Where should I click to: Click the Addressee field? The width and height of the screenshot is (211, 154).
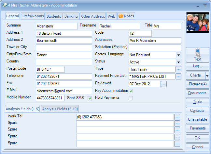[x=155, y=41]
